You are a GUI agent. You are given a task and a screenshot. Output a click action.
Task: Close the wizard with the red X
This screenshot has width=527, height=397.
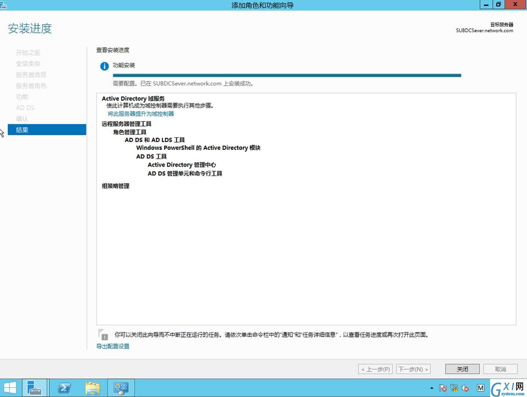click(515, 5)
